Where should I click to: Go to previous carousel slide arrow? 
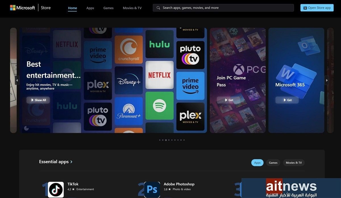pos(17,80)
